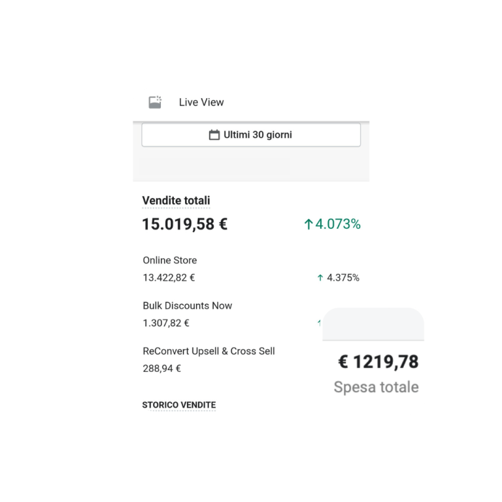Select the STORICO VENDITE section heading
The height and width of the screenshot is (502, 502).
click(178, 405)
